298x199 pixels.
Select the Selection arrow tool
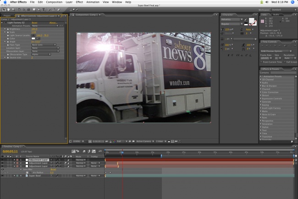tap(4, 10)
